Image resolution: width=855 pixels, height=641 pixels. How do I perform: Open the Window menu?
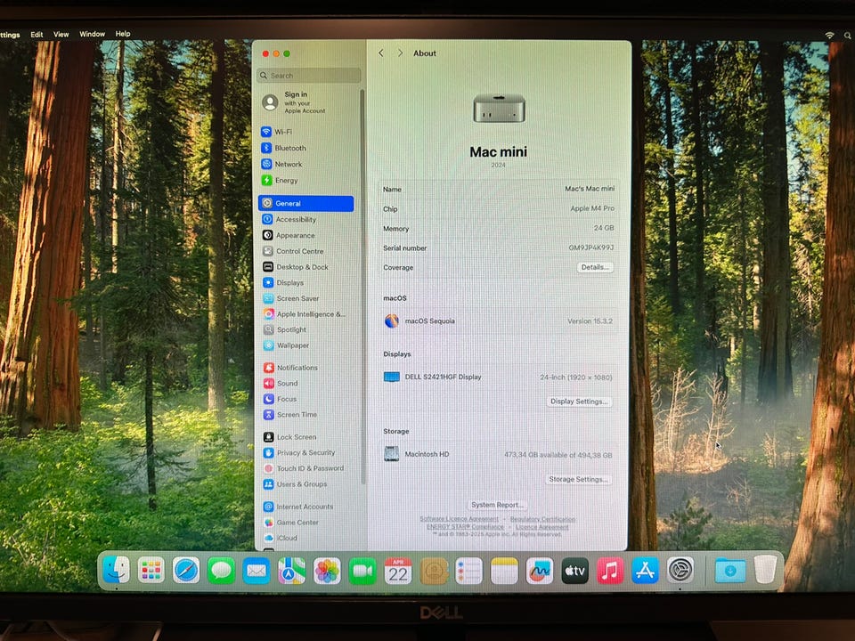[92, 34]
